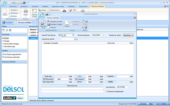Screen dimensions: 170x106
Task: Click Guardar y seguir button
Action: click(x=55, y=24)
